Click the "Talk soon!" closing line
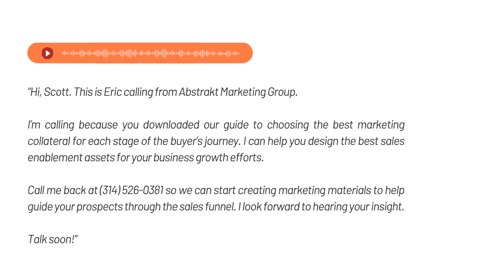The height and width of the screenshot is (273, 497). tap(52, 239)
